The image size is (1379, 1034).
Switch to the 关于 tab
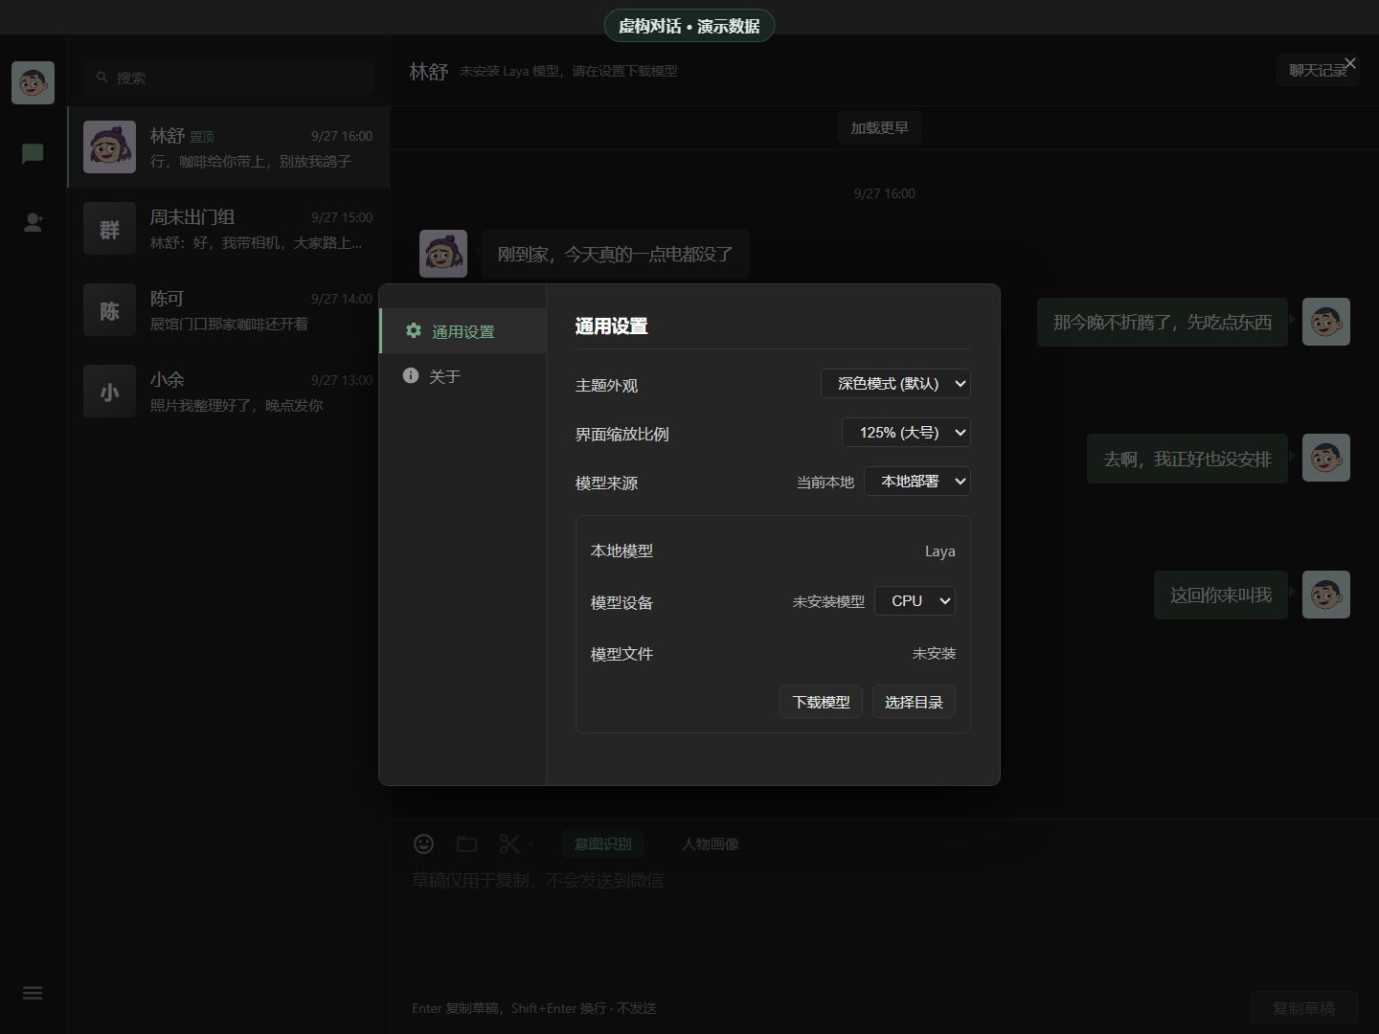tap(463, 376)
